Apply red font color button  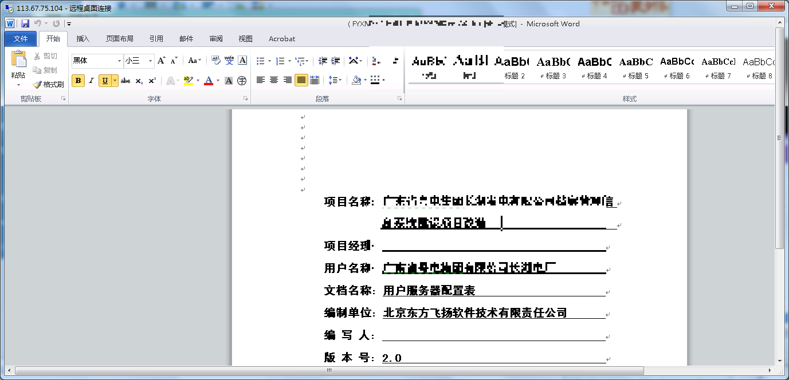(x=209, y=81)
